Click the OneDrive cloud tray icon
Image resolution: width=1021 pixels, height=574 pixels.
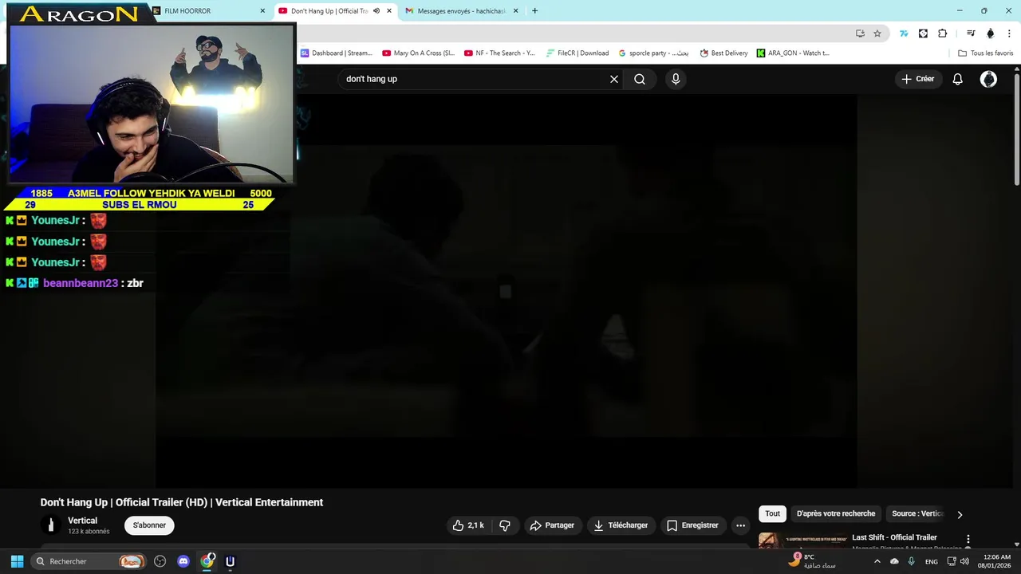894,561
